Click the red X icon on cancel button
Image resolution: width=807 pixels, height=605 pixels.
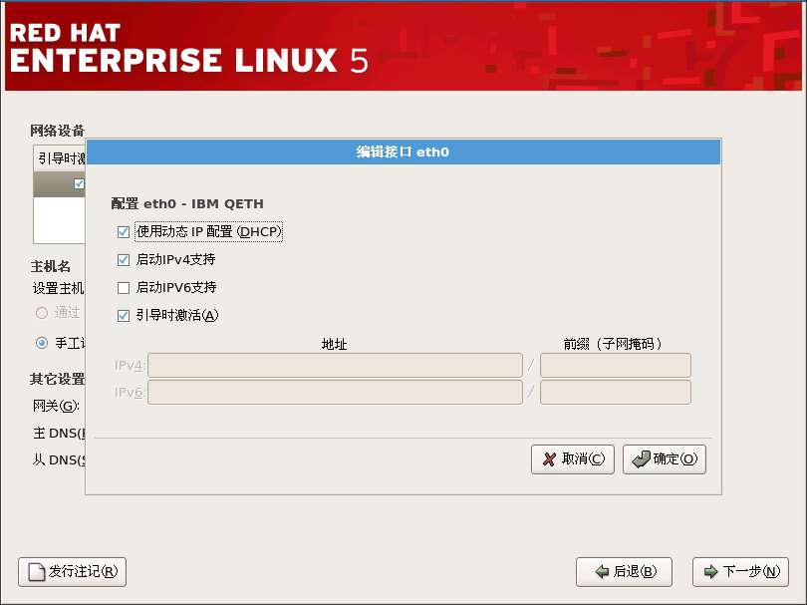549,459
